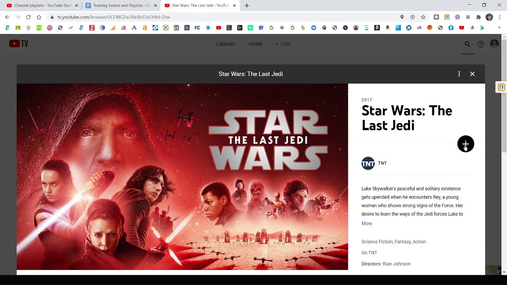
Task: Click the location permission icon in address bar
Action: click(x=402, y=17)
